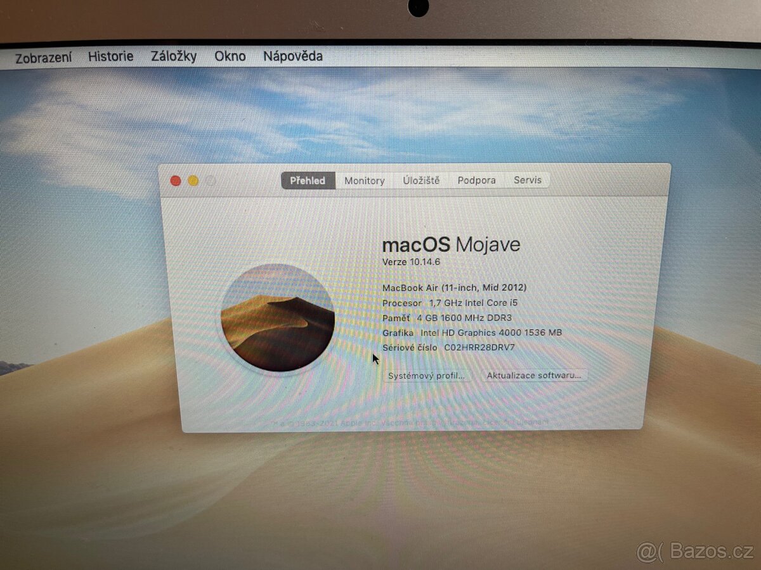The image size is (761, 570).
Task: Select the Podpora tab
Action: (476, 180)
